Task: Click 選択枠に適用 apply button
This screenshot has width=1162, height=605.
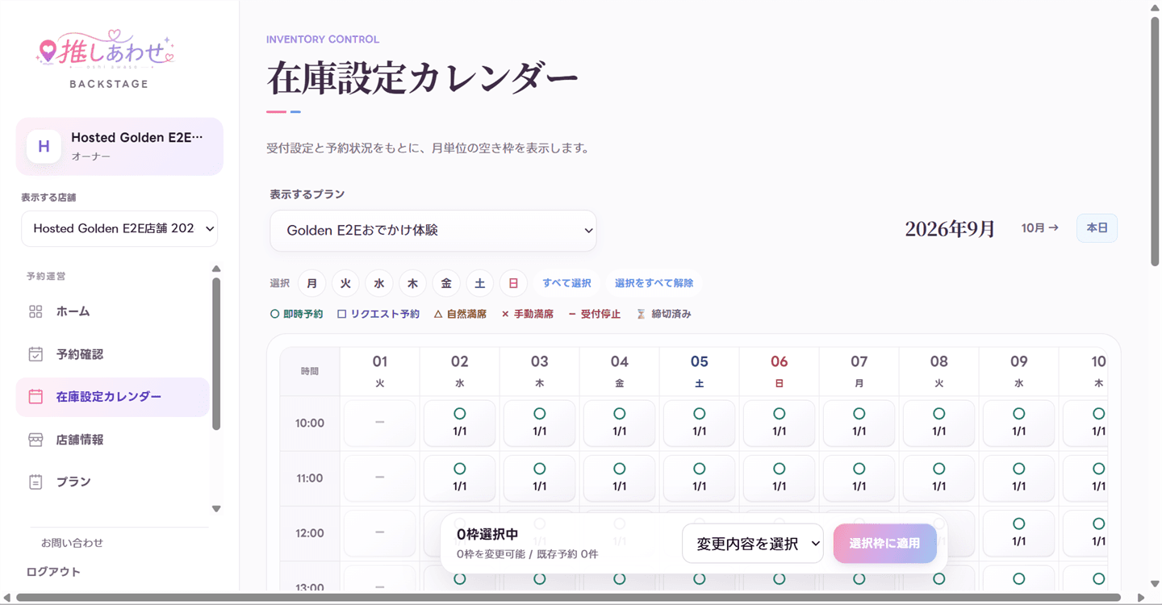Action: 884,544
